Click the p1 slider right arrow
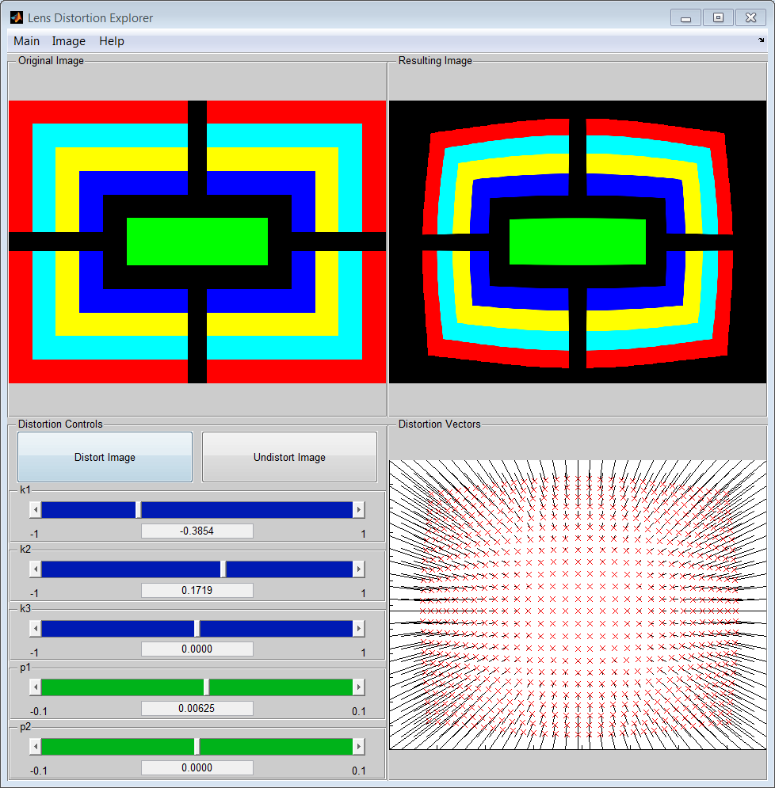Screen dimensions: 775x788 click(359, 687)
